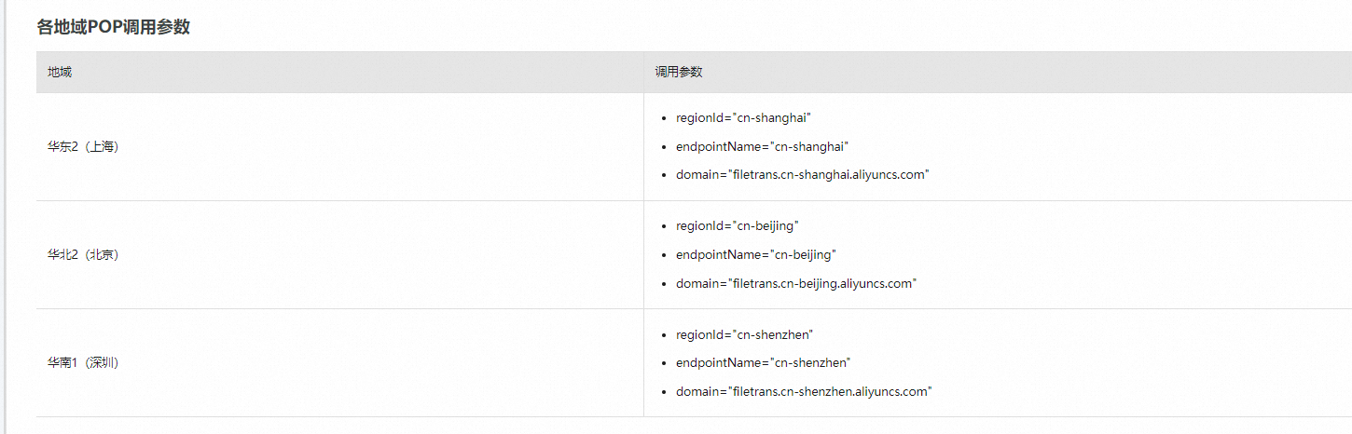This screenshot has height=434, width=1352.
Task: Click the 各地域POP调用参数 heading
Action: click(x=113, y=27)
